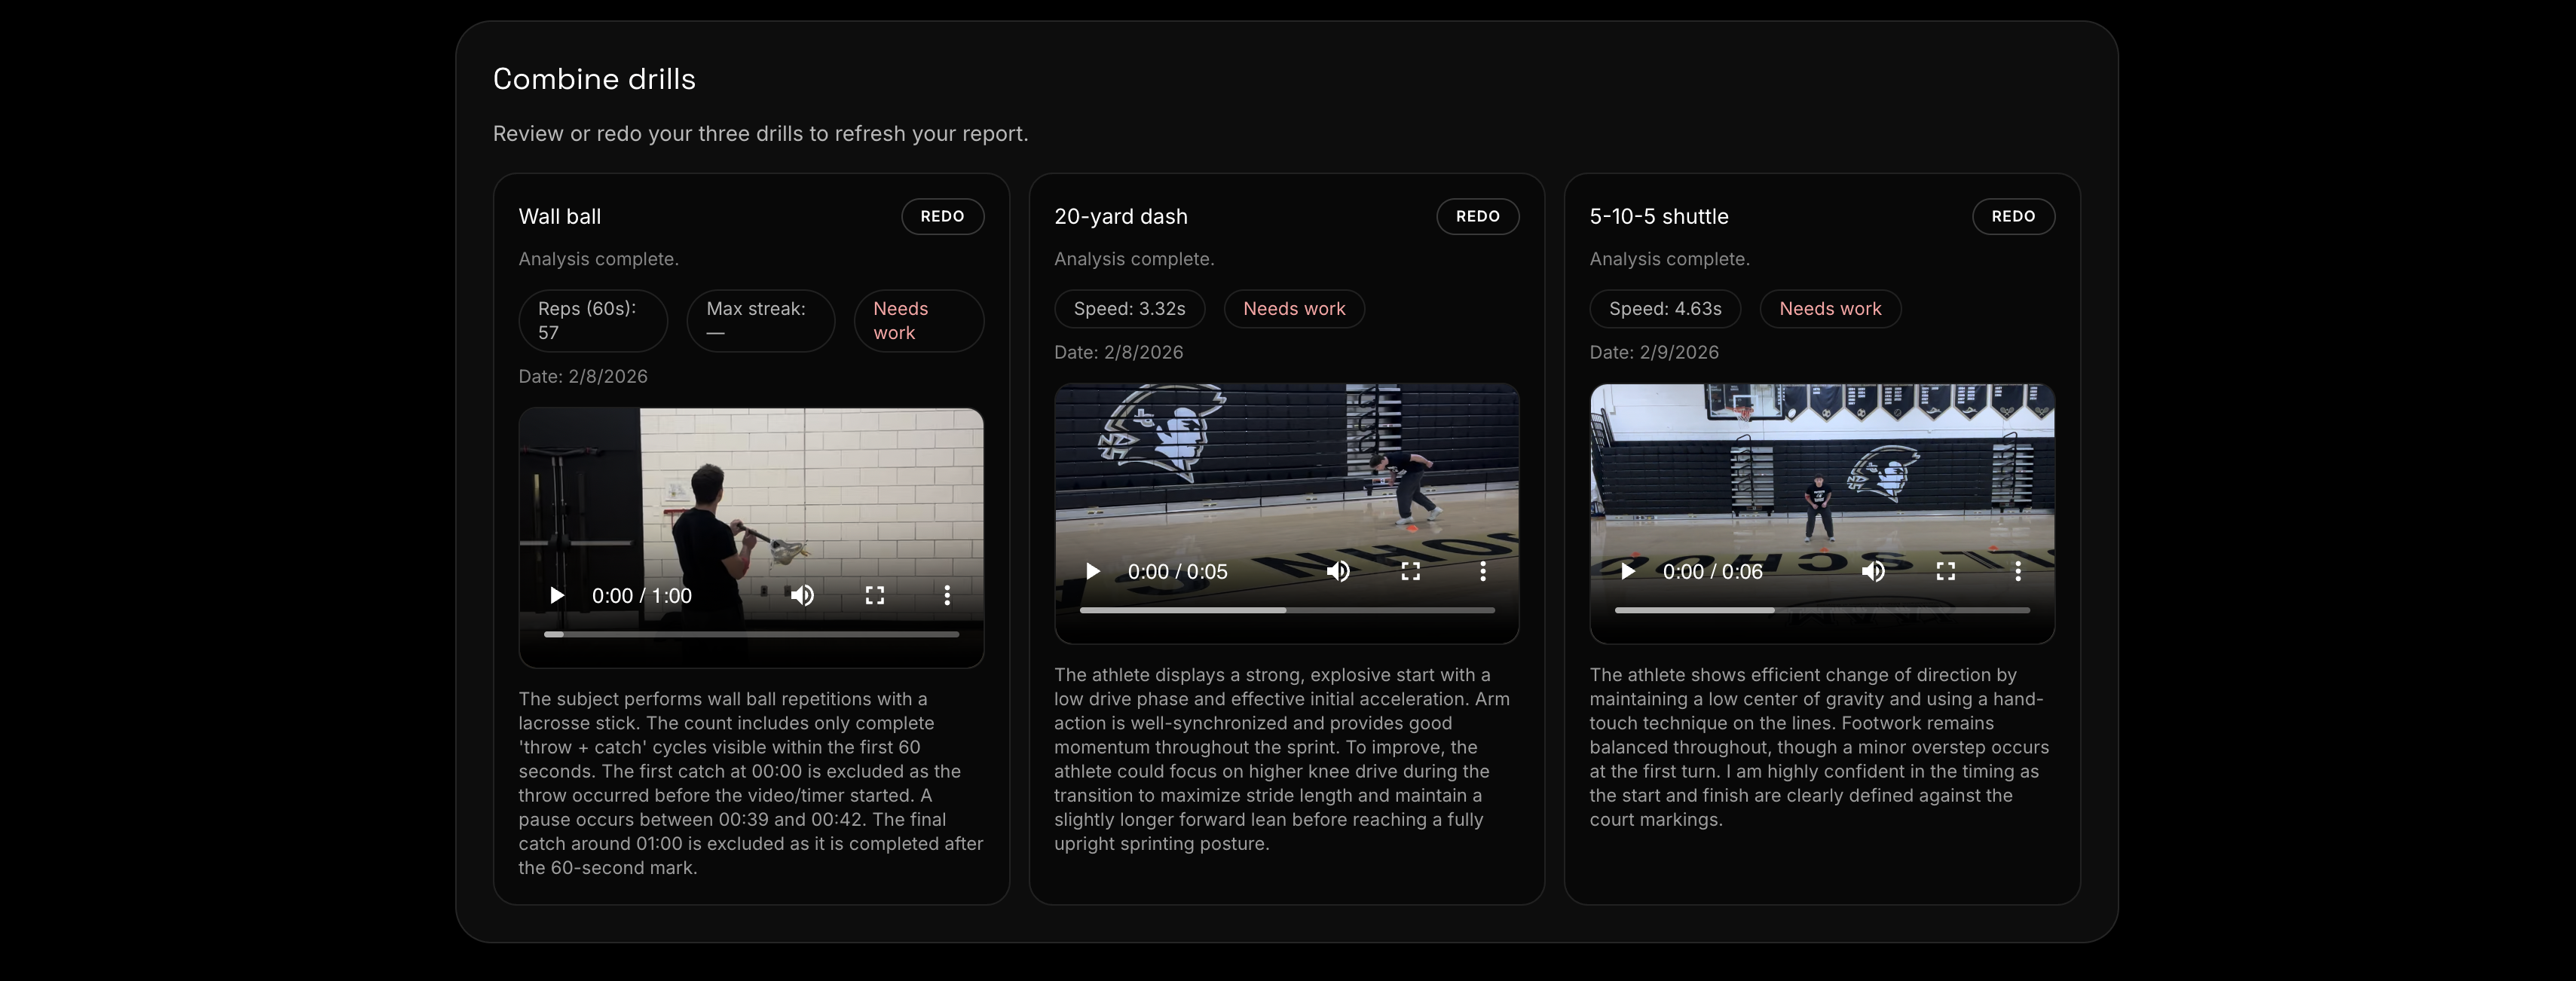This screenshot has height=981, width=2576.
Task: Fullscreen the 20-yard dash video
Action: click(1411, 572)
